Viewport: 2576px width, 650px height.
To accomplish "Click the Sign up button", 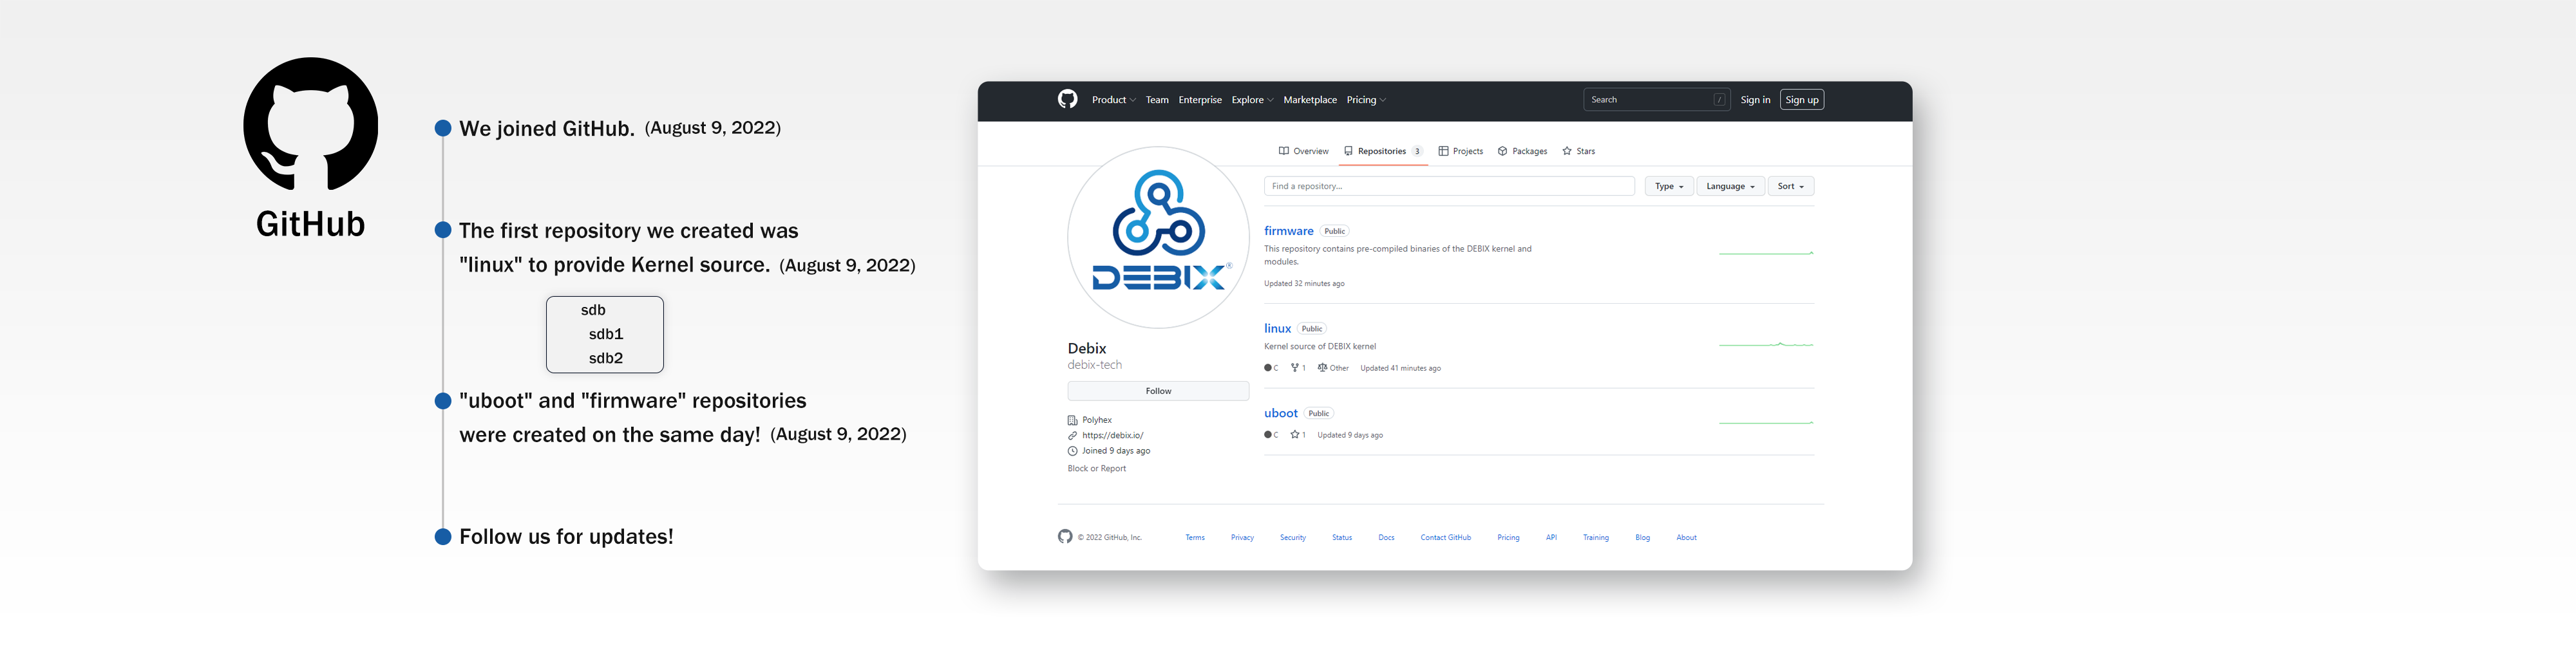I will click(1802, 100).
